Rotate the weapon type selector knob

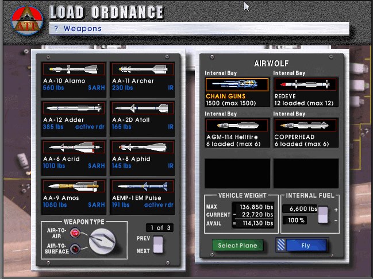click(x=102, y=241)
